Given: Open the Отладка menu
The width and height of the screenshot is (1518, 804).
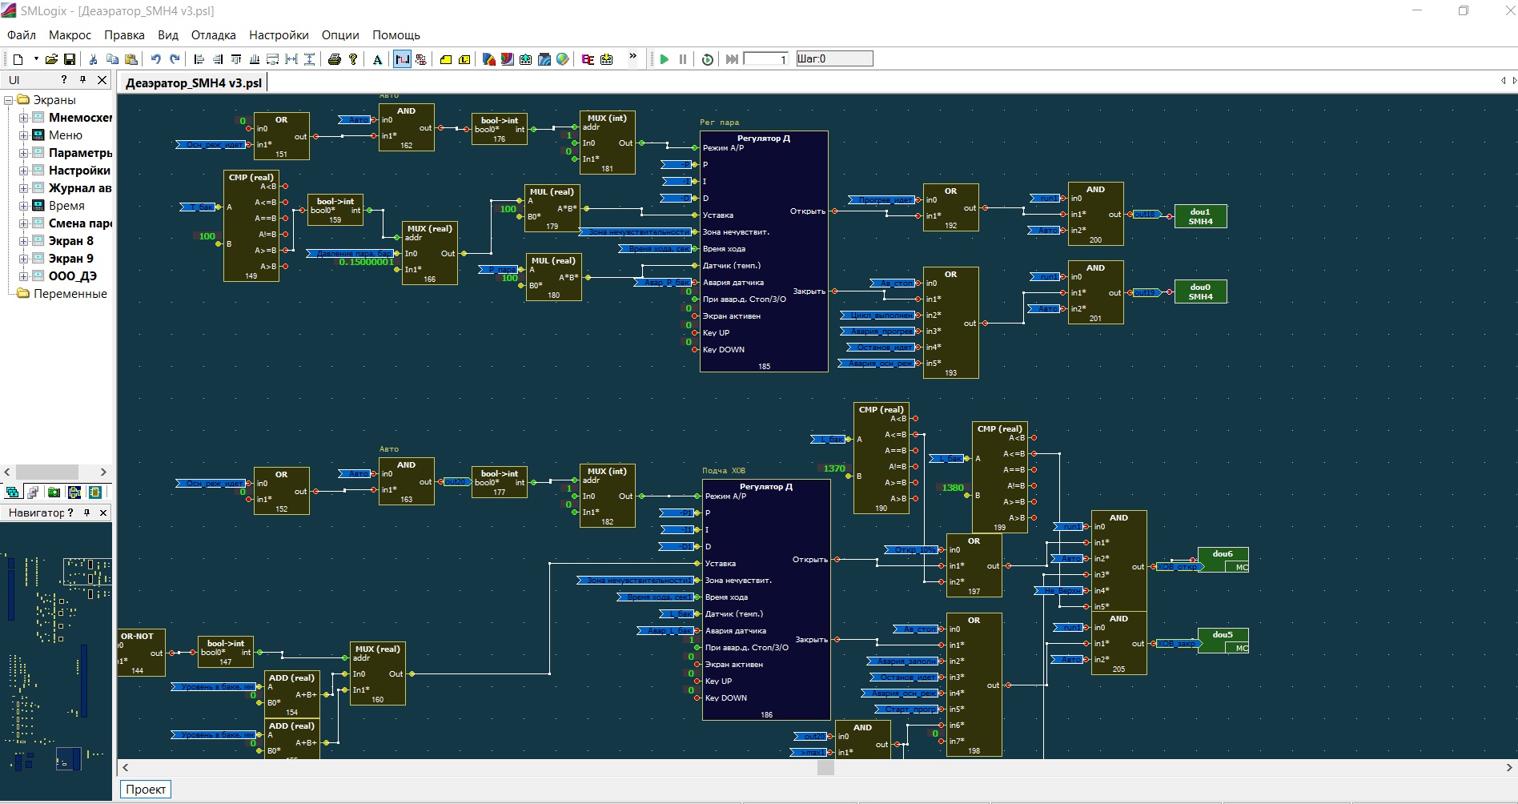Looking at the screenshot, I should point(213,35).
